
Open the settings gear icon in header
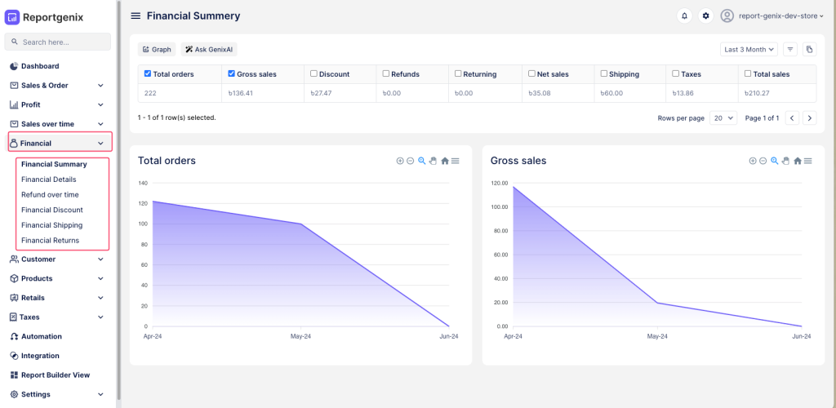[x=705, y=16]
